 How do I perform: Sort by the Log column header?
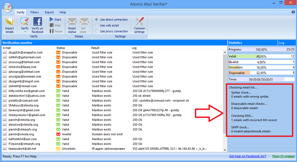(169, 48)
